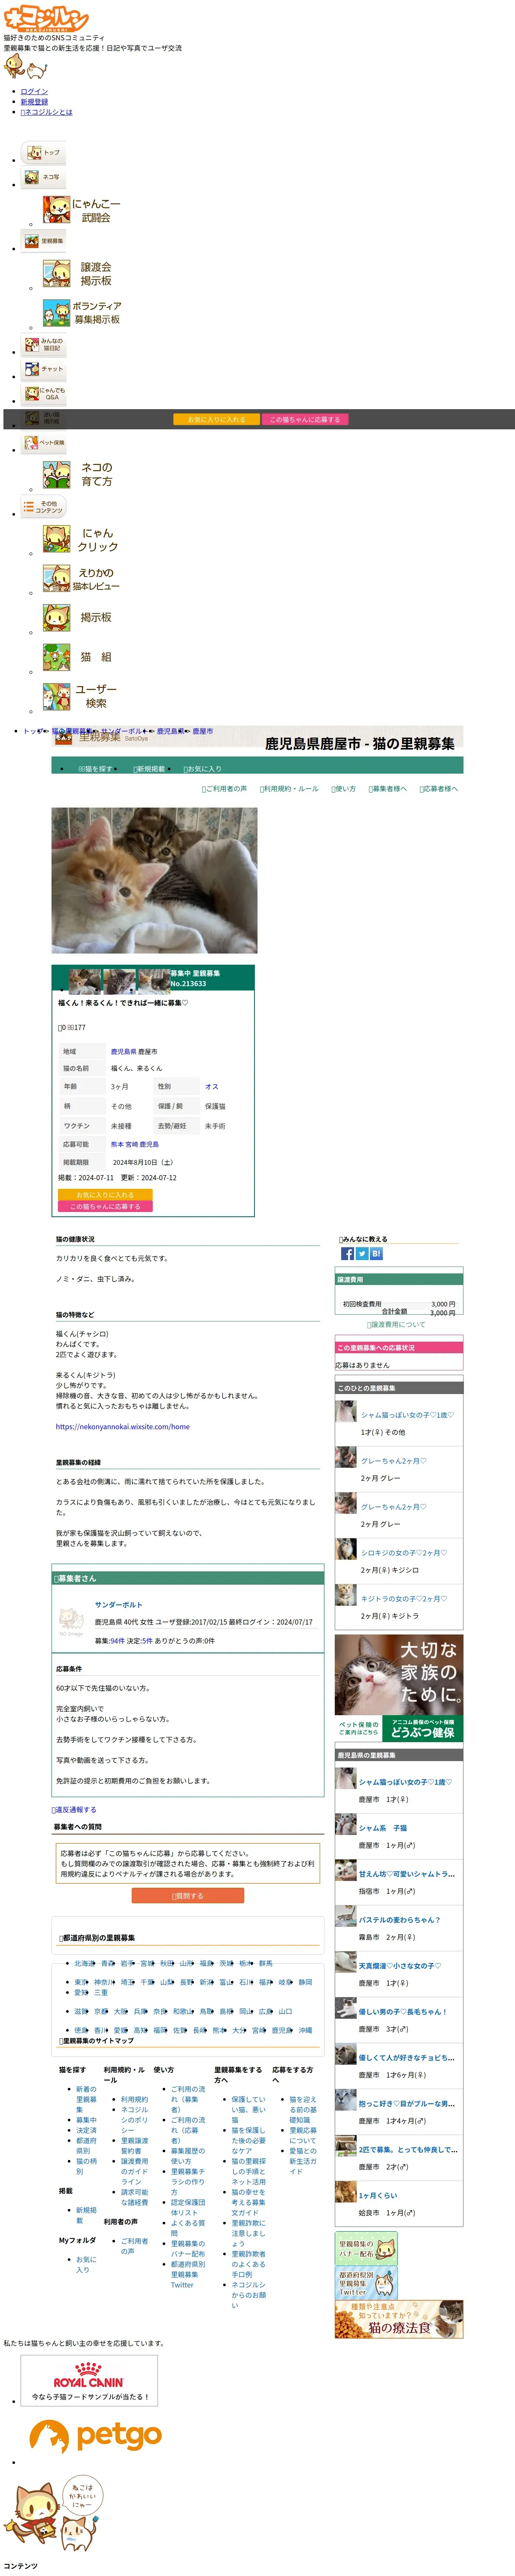This screenshot has height=2576, width=515.
Task: Click the Royal Canin sponsor banner
Action: click(x=89, y=2379)
